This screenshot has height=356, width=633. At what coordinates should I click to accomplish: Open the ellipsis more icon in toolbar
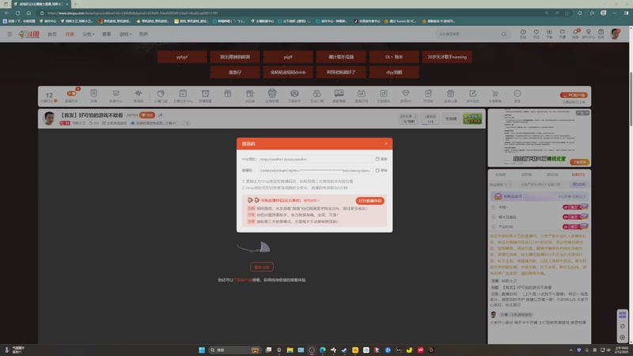(x=517, y=93)
